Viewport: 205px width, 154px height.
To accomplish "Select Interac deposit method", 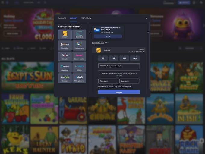I will click(65, 34).
